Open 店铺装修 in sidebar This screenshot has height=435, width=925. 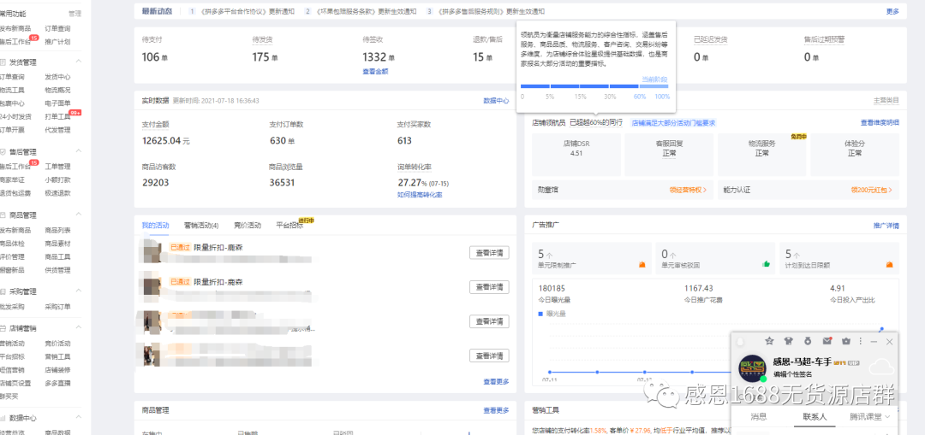click(x=57, y=370)
